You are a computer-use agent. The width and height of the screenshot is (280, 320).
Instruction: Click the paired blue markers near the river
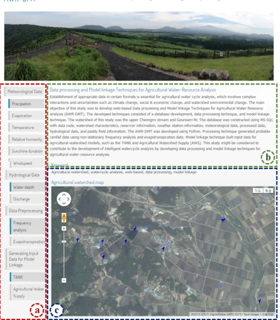(223, 220)
